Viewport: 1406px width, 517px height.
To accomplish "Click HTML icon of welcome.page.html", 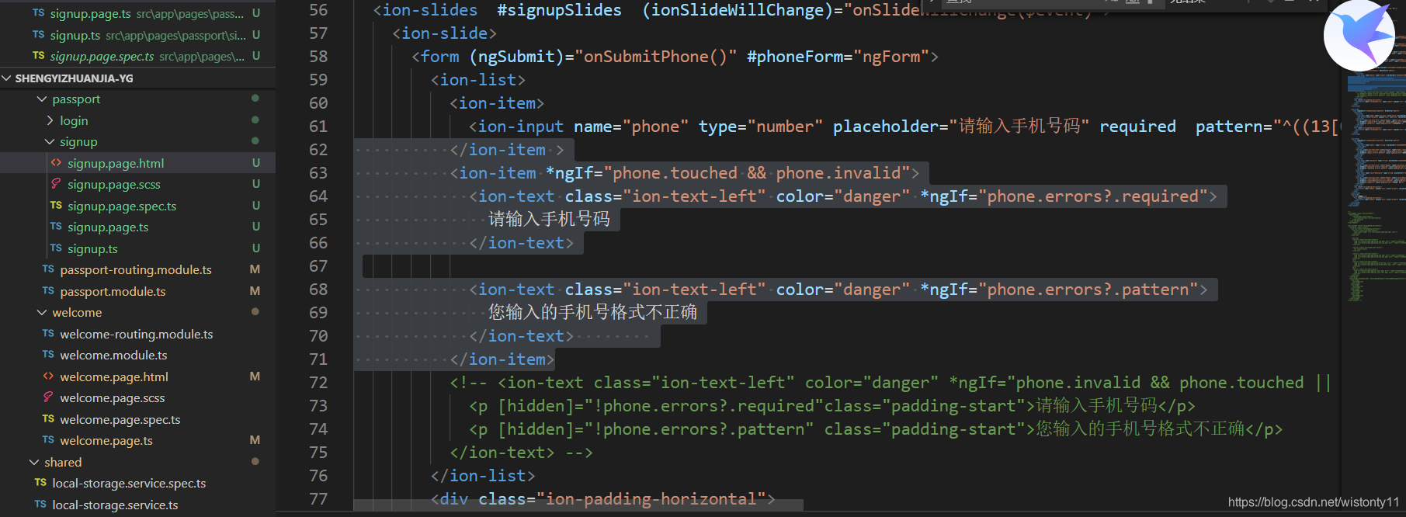I will (48, 376).
